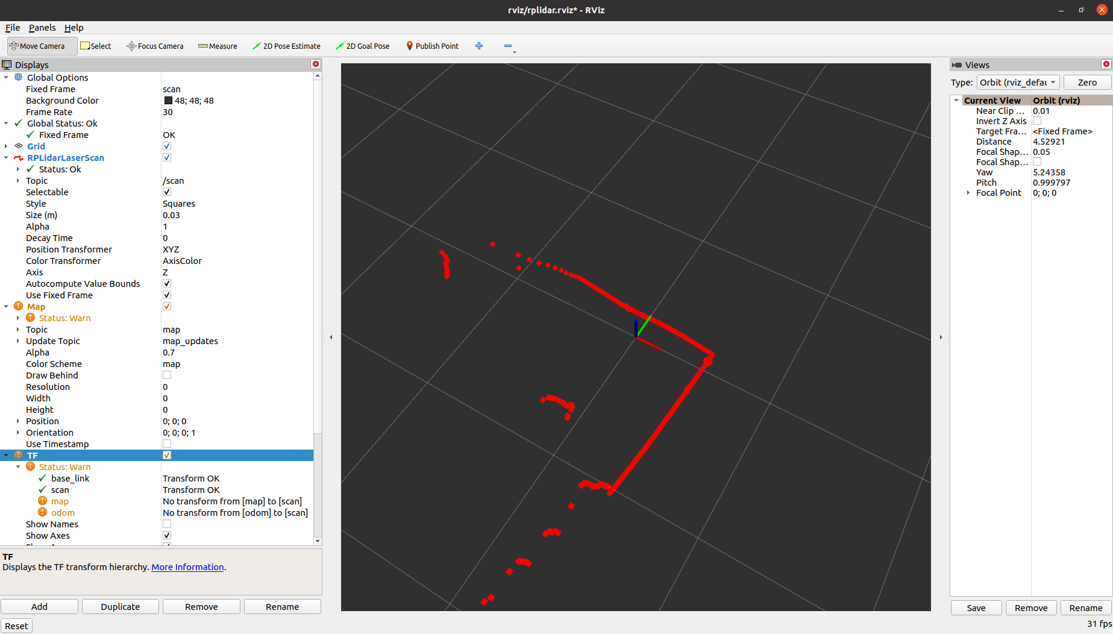This screenshot has height=634, width=1113.
Task: Open the Panels menu
Action: pos(42,27)
